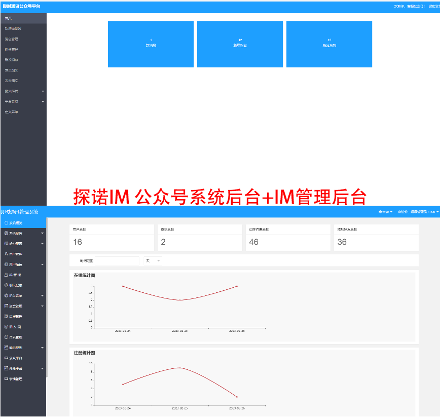The height and width of the screenshot is (419, 440).
Task: Open the 天 time unit dropdown
Action: pos(153,261)
